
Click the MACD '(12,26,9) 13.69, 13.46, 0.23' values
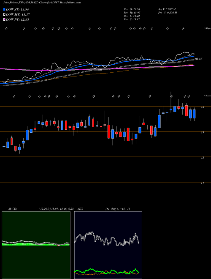56,209
